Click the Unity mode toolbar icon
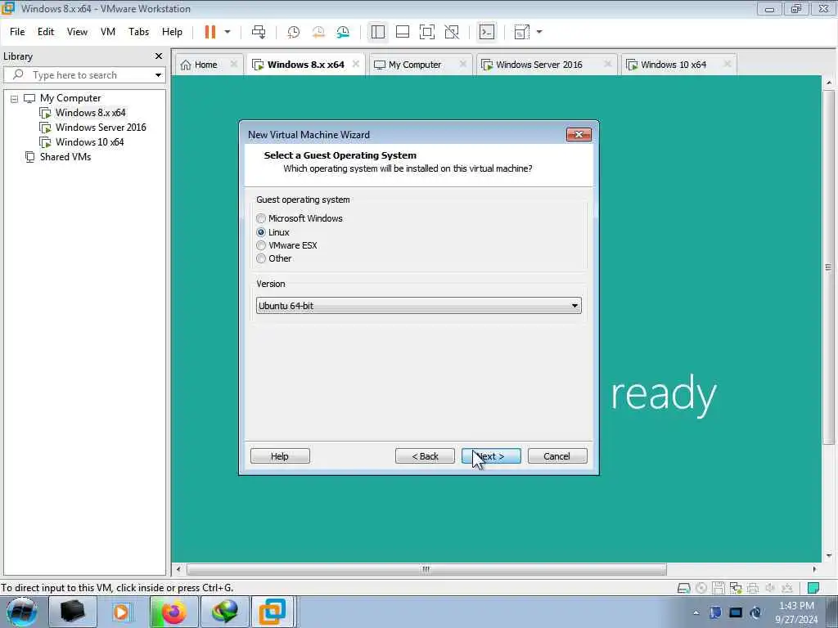Image resolution: width=838 pixels, height=628 pixels. 452,32
